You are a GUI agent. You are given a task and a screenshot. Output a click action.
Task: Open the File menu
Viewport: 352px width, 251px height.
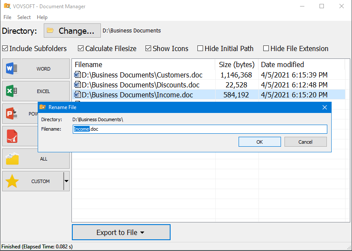coord(7,17)
